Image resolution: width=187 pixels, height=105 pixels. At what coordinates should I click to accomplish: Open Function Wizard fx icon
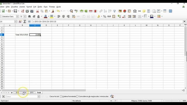pyautogui.click(x=20, y=22)
